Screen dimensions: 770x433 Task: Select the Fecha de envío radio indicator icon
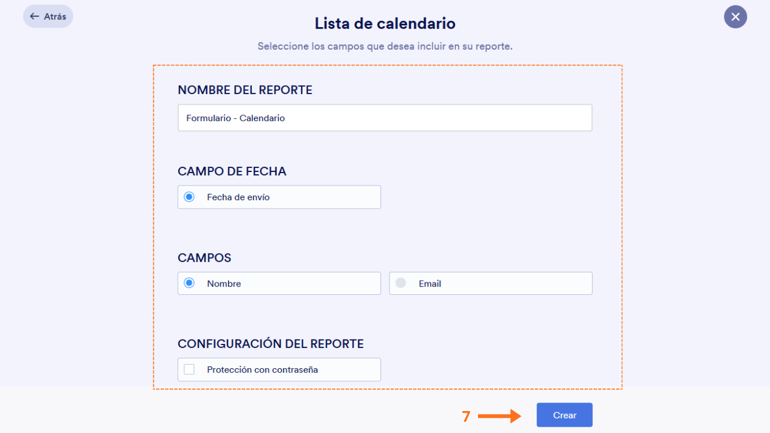pyautogui.click(x=189, y=197)
